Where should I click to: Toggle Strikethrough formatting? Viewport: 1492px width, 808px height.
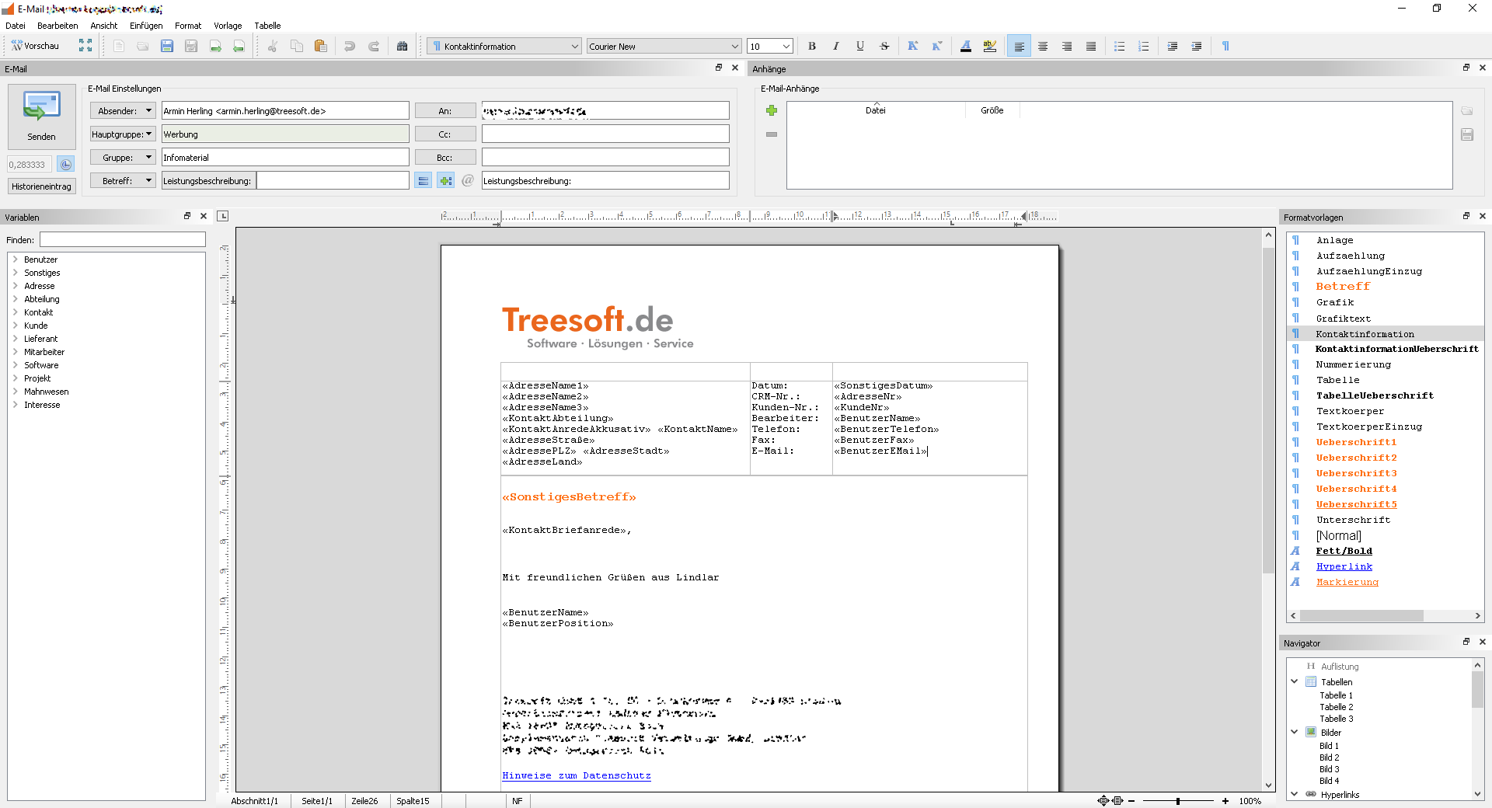tap(884, 46)
